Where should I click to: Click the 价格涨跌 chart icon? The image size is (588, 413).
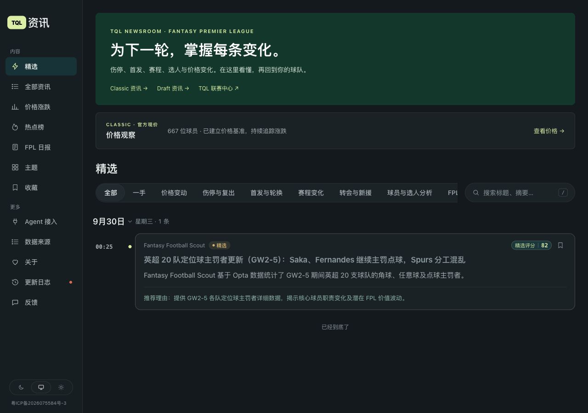click(15, 107)
